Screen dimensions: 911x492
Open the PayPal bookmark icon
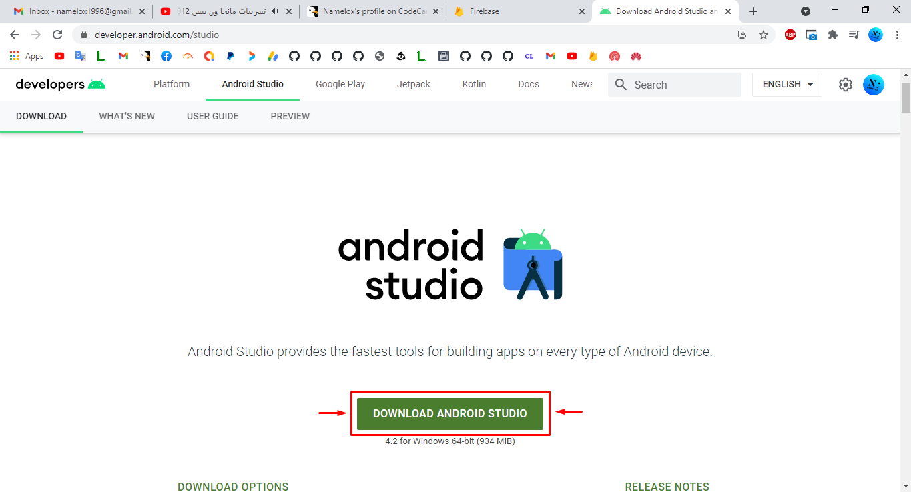230,56
